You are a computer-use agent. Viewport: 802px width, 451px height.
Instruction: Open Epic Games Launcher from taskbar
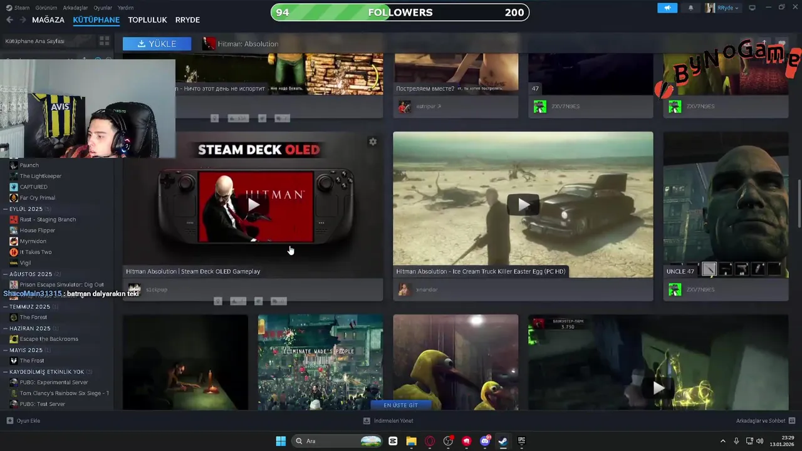pos(521,441)
